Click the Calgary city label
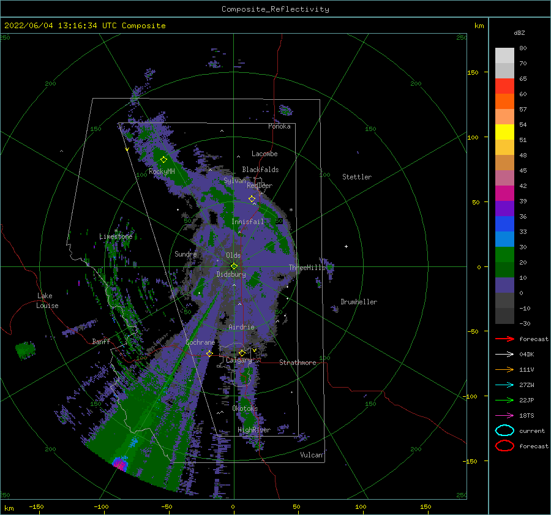 coord(239,360)
